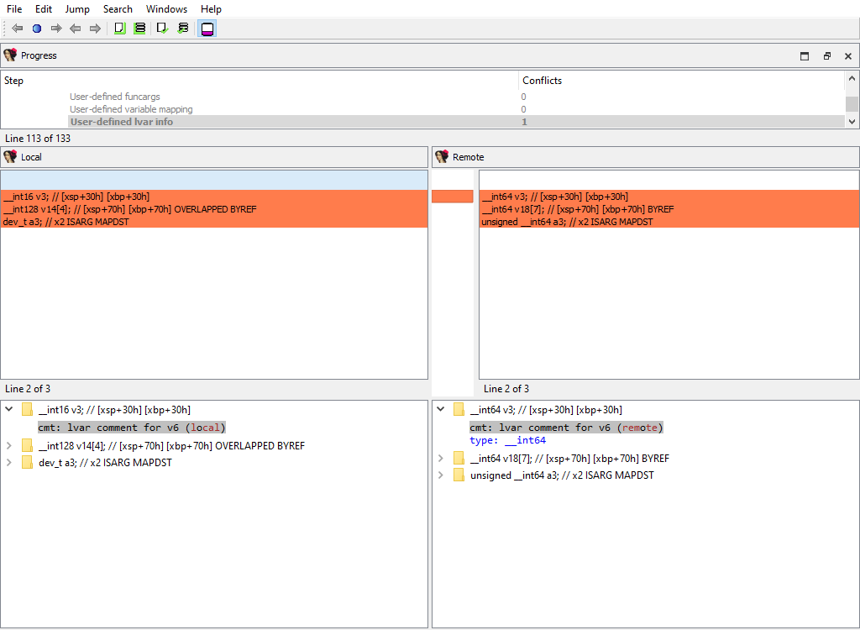Click the blue circle icon in the toolbar
Screen dimensions: 860x630
pyautogui.click(x=37, y=29)
